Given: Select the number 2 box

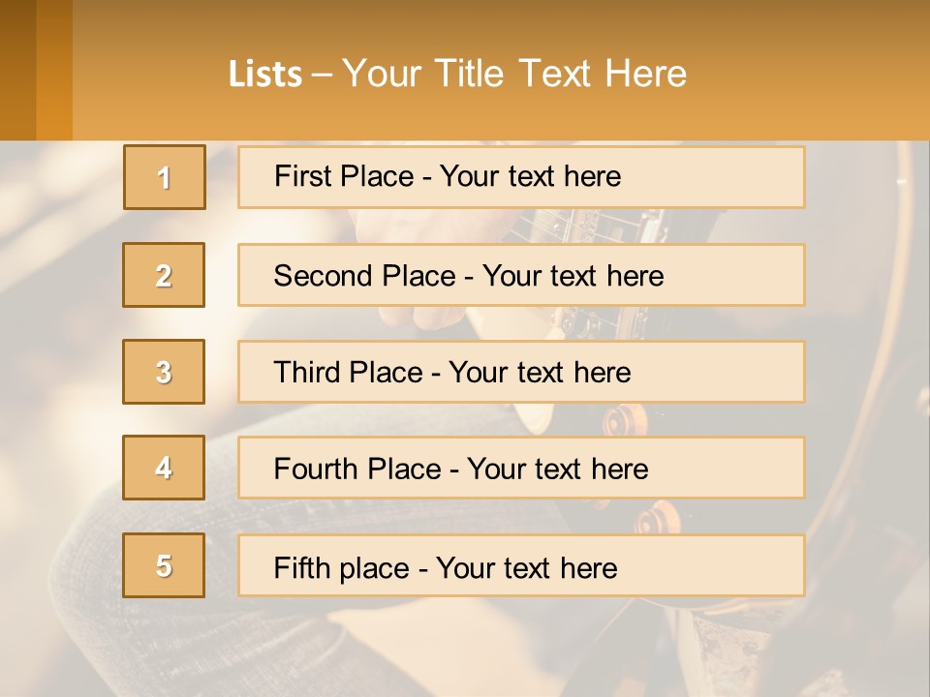Looking at the screenshot, I should click(164, 275).
